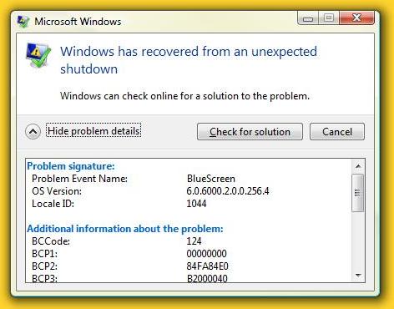Click the Hide problem details link
This screenshot has height=309, width=394.
click(93, 130)
